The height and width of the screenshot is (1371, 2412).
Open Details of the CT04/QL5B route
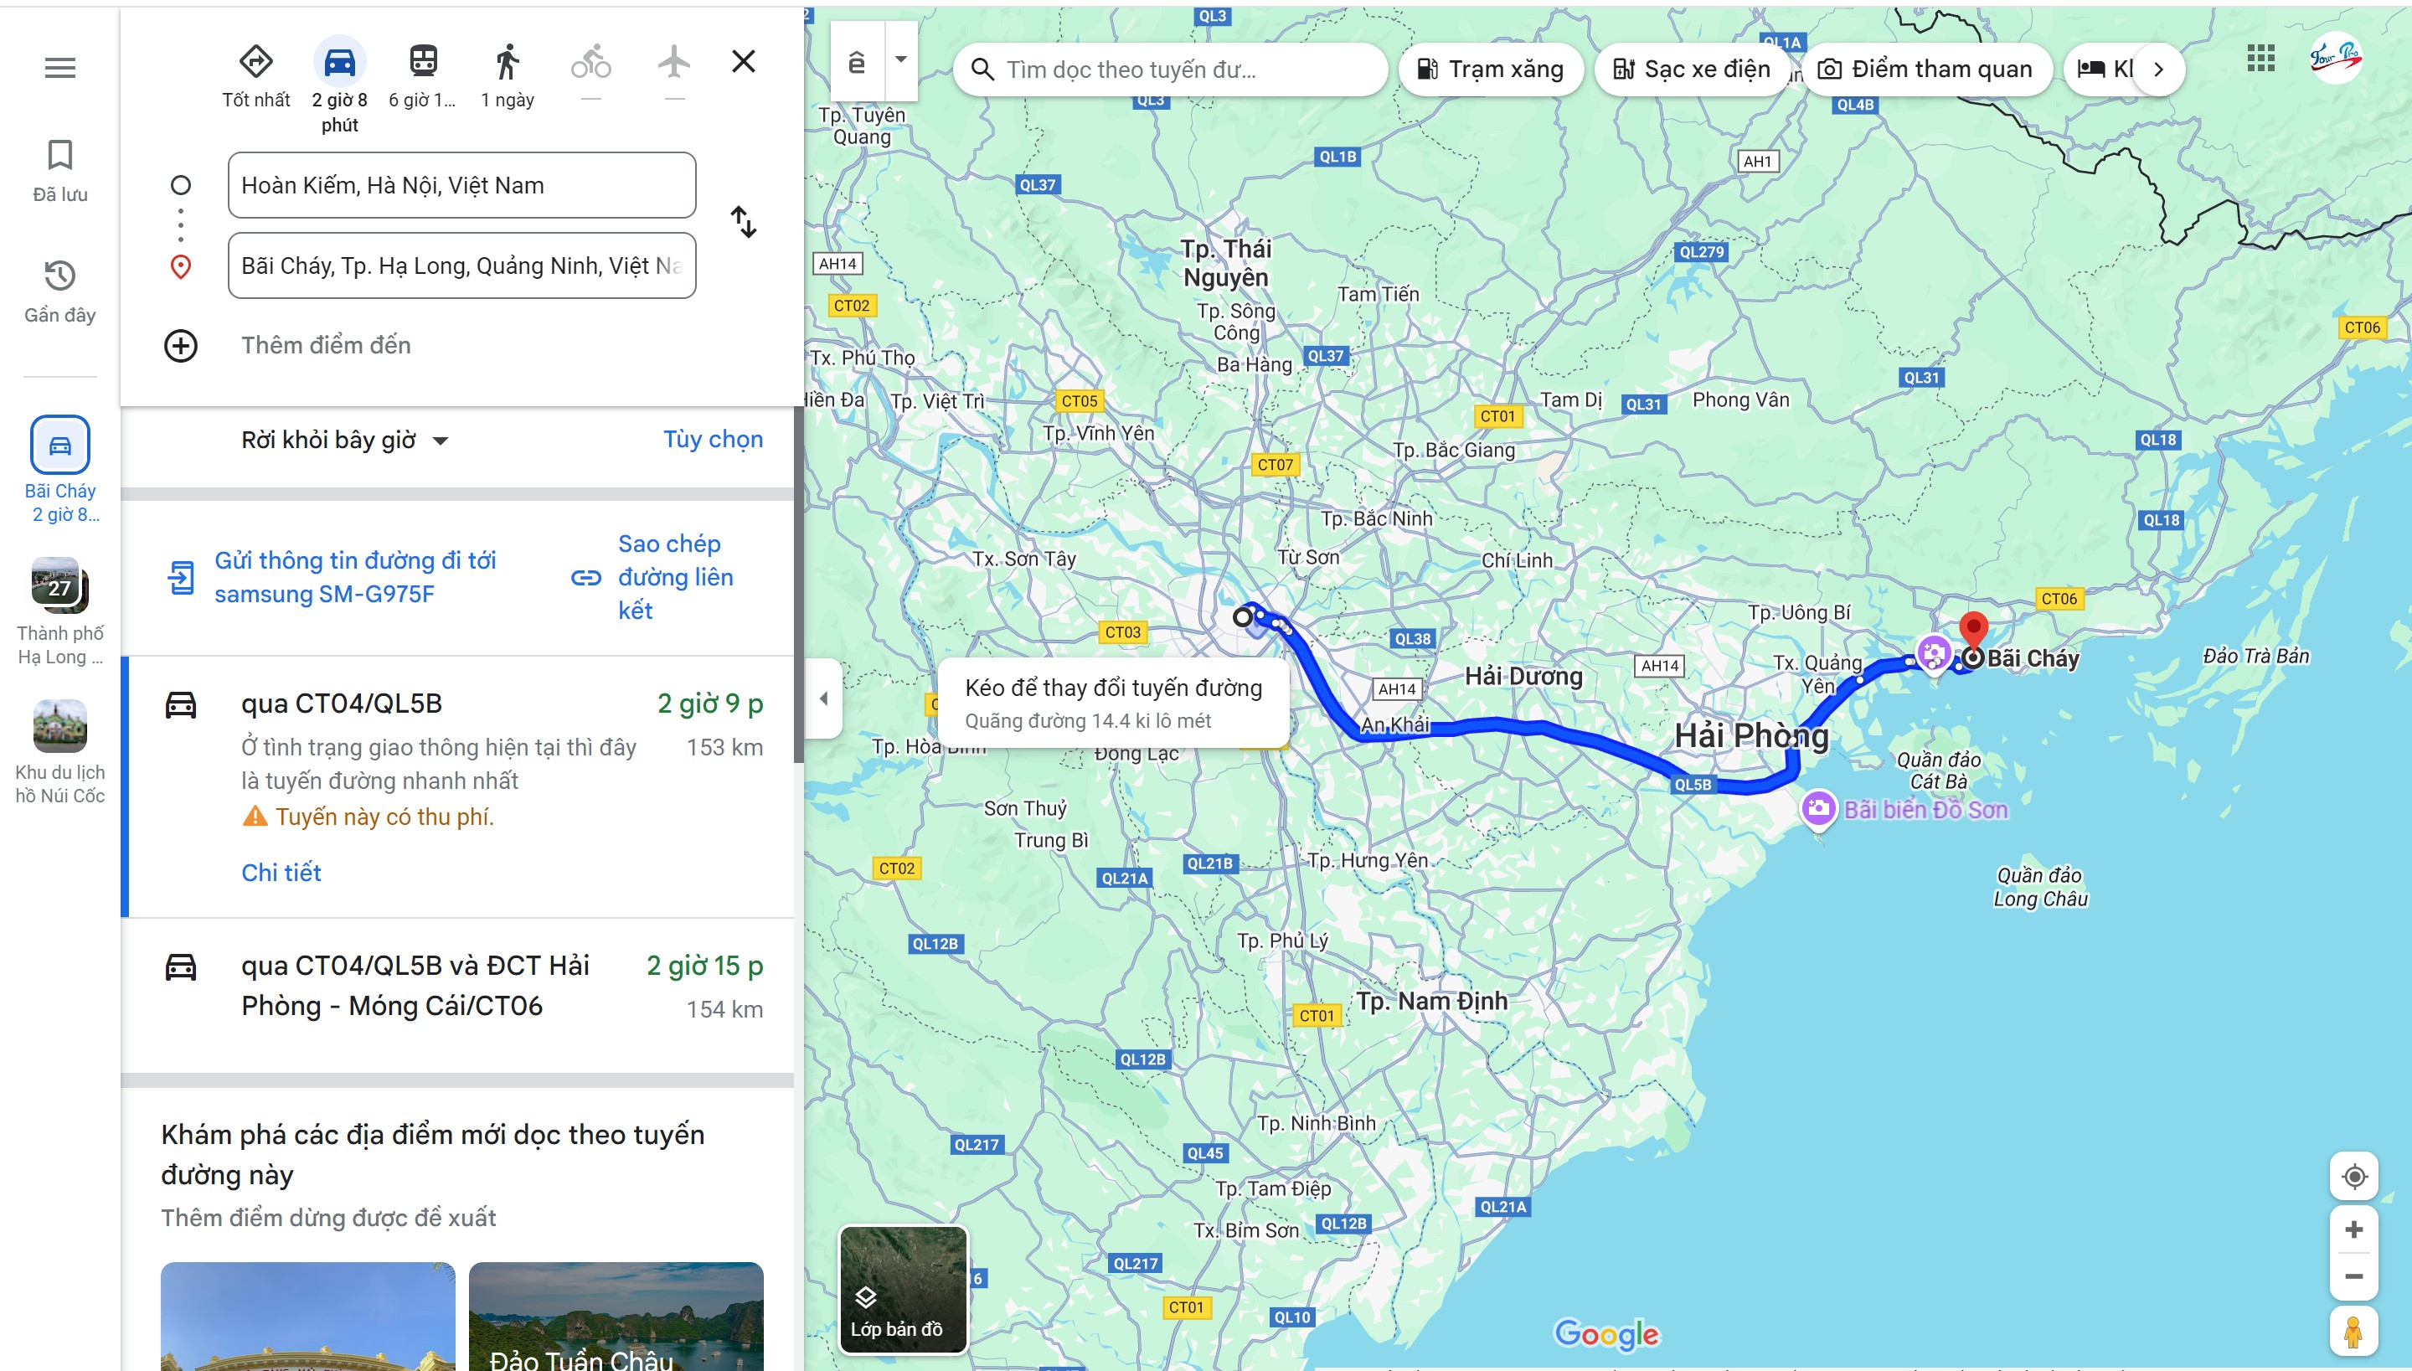pyautogui.click(x=281, y=873)
